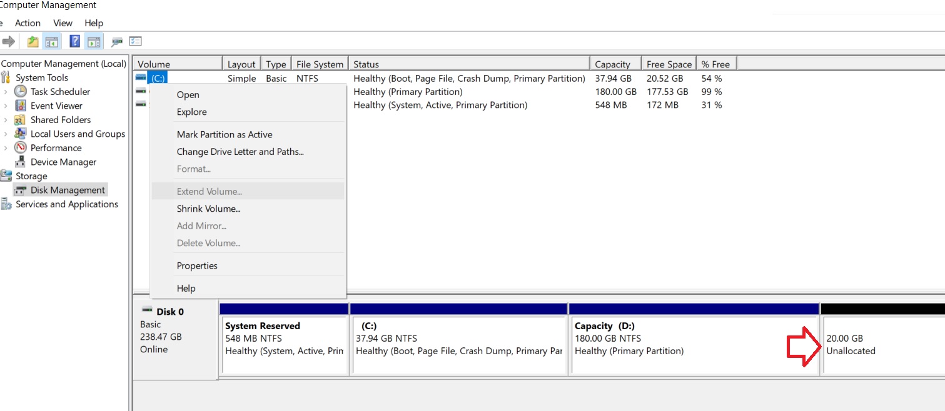
Task: Sort by the Free Space column header
Action: point(669,64)
